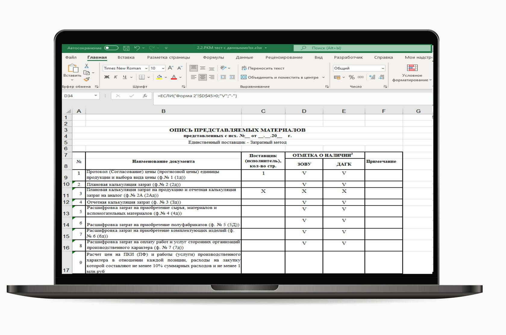Image resolution: width=506 pixels, height=335 pixels.
Task: Click the Comma Style 000 icon
Action: [x=361, y=77]
